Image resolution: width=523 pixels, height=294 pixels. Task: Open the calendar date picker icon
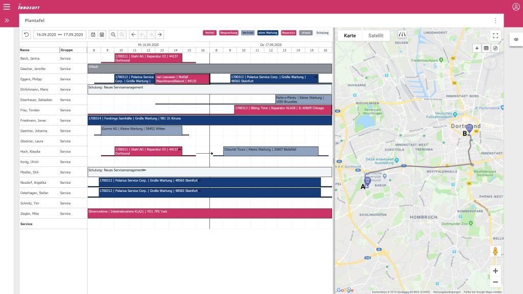[93, 34]
